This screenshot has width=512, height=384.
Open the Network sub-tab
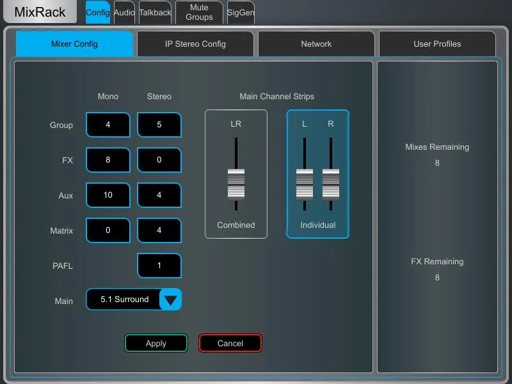[316, 44]
